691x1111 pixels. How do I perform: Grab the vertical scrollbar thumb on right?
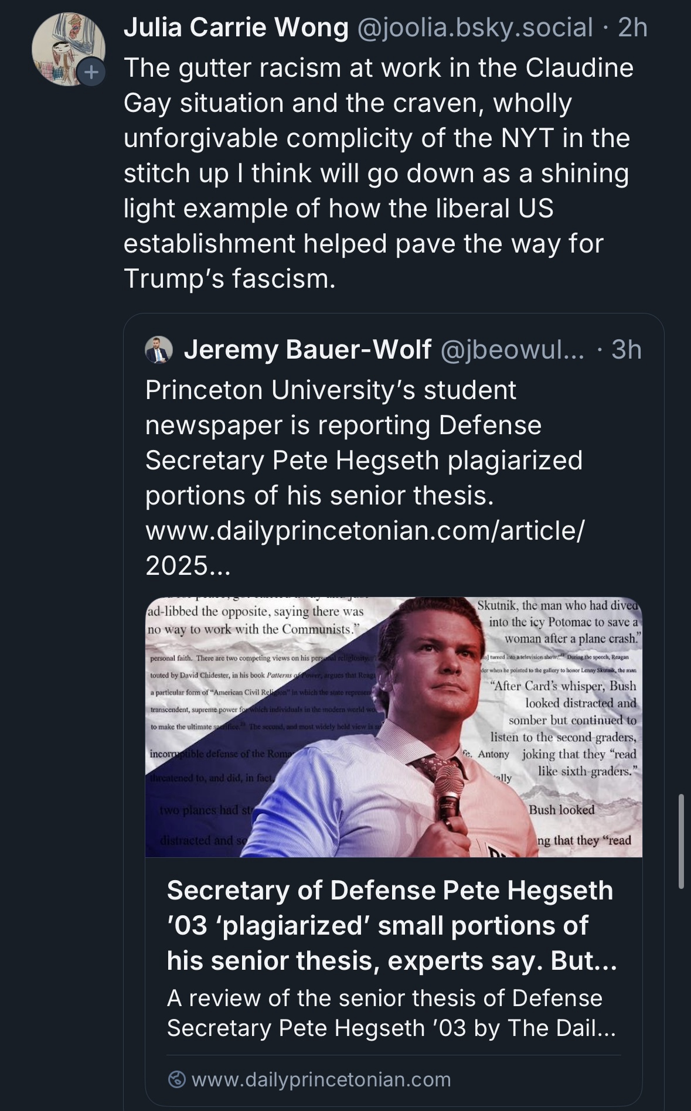coord(680,841)
